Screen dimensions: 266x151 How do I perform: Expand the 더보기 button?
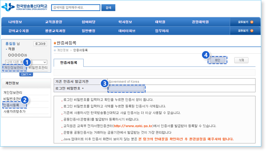tap(26, 74)
